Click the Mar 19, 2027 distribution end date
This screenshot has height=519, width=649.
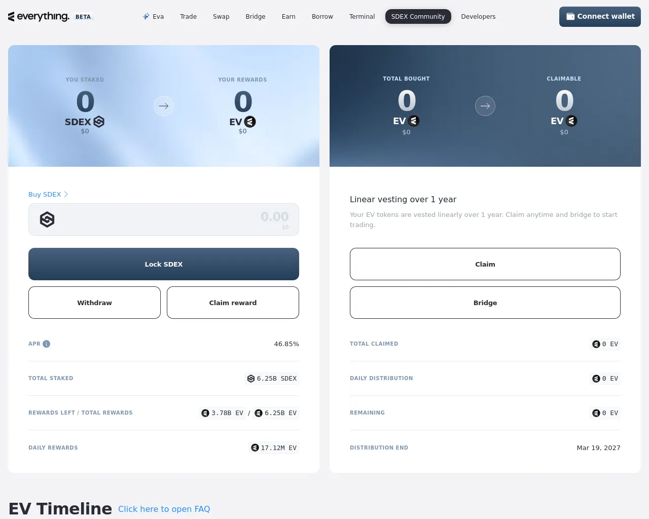598,448
